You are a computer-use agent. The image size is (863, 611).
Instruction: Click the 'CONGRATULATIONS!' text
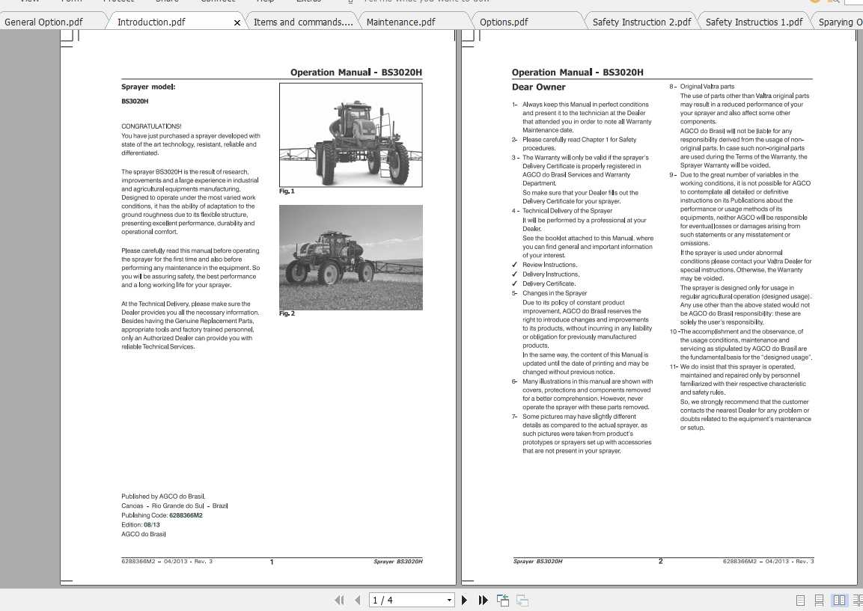click(x=151, y=126)
